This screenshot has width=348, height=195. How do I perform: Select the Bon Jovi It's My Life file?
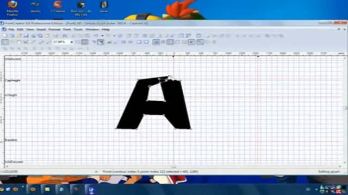pyautogui.click(x=81, y=9)
